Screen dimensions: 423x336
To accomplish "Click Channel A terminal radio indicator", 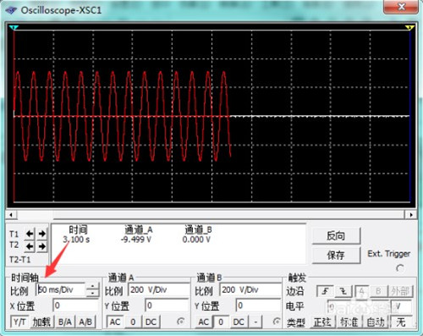I will pos(181,322).
